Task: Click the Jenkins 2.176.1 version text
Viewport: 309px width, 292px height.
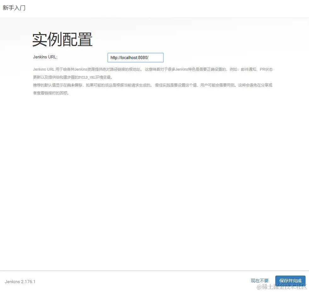Action: pyautogui.click(x=20, y=282)
